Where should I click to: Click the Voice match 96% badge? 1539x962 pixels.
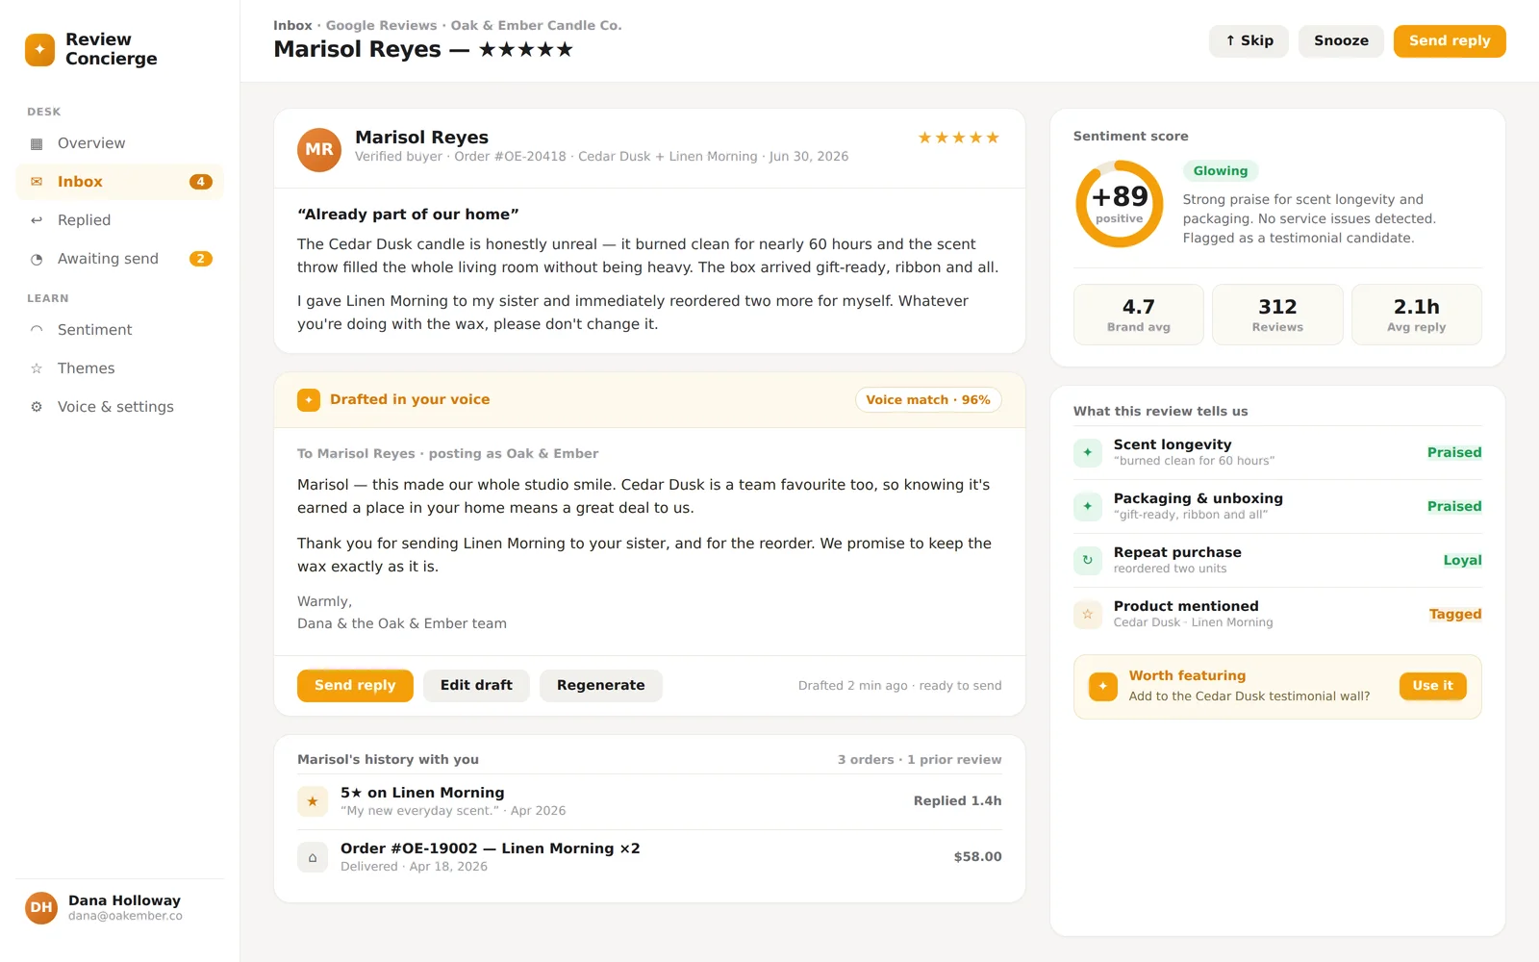click(928, 400)
